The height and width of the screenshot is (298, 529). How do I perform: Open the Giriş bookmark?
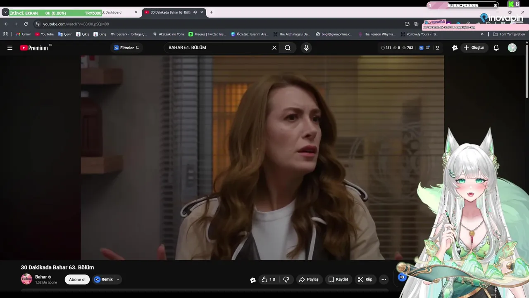pyautogui.click(x=100, y=34)
